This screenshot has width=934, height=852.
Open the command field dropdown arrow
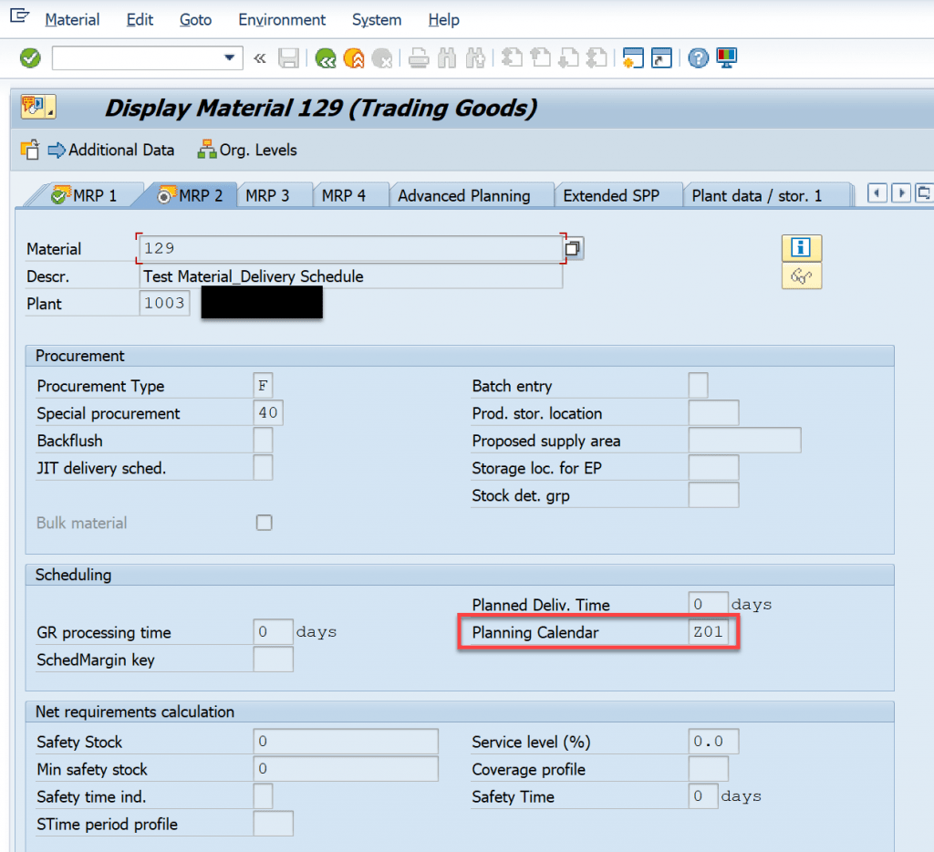point(229,57)
